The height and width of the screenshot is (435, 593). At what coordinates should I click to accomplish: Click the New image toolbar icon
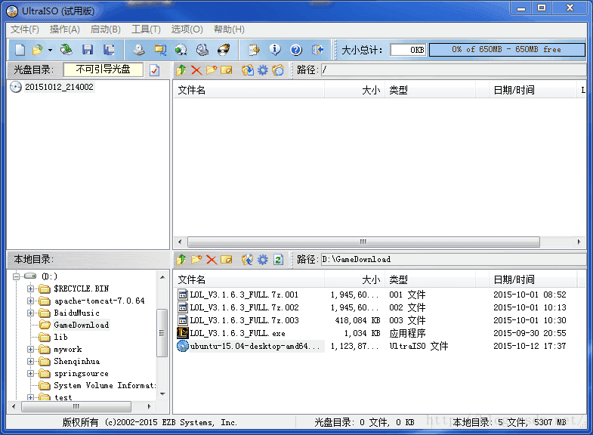click(x=20, y=50)
